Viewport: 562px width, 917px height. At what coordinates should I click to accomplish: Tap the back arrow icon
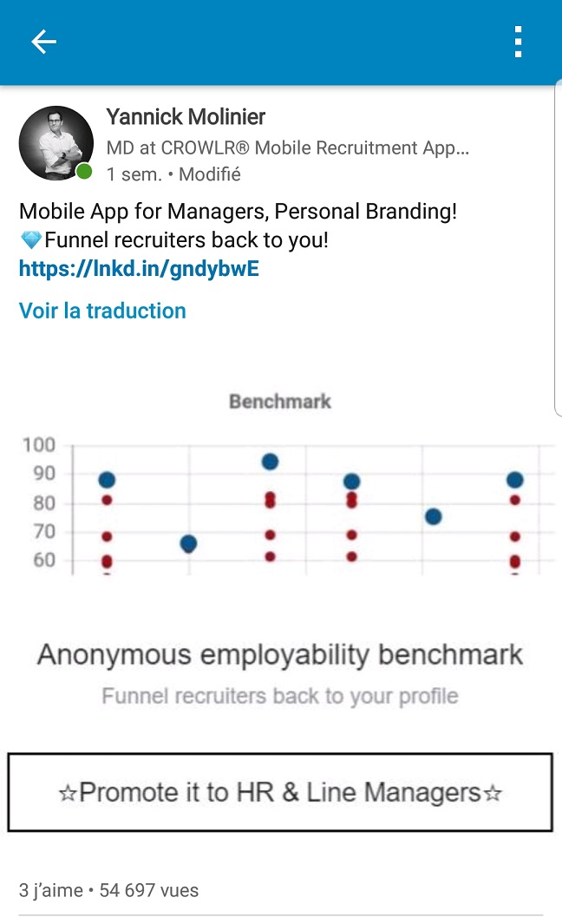coord(44,42)
